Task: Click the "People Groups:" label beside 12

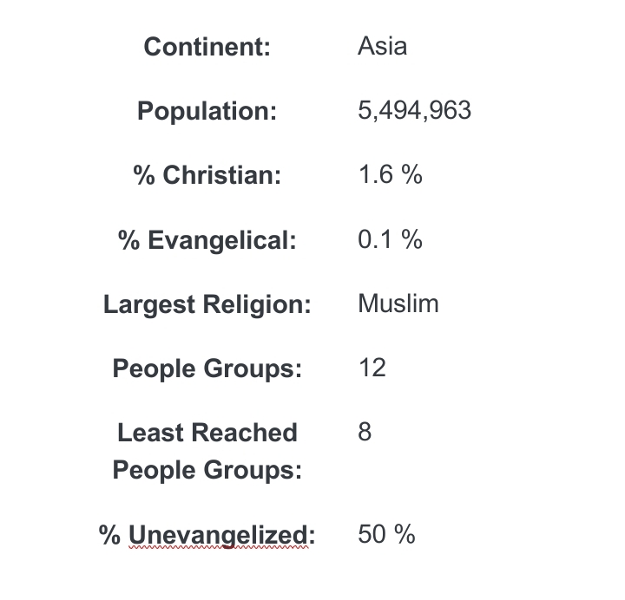Action: 207,368
